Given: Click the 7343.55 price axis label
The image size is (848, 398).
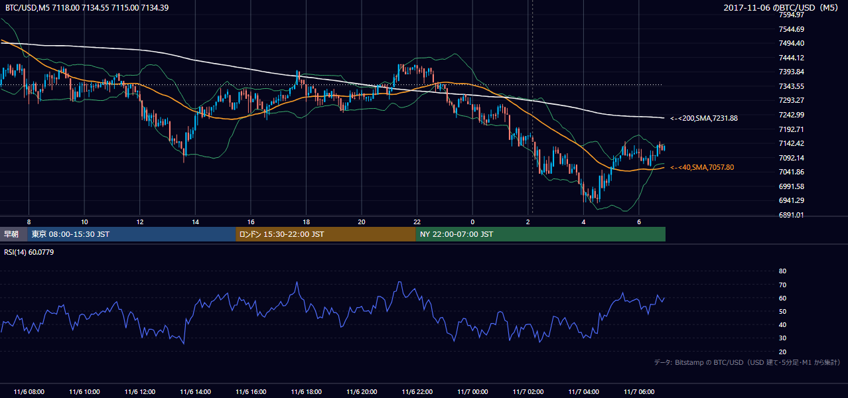Looking at the screenshot, I should (x=791, y=86).
